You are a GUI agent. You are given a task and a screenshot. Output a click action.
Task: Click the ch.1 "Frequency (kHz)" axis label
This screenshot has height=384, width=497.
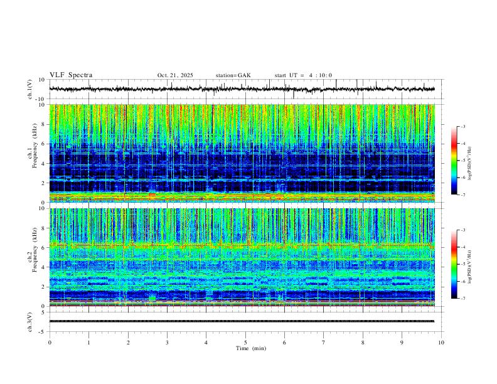click(35, 146)
